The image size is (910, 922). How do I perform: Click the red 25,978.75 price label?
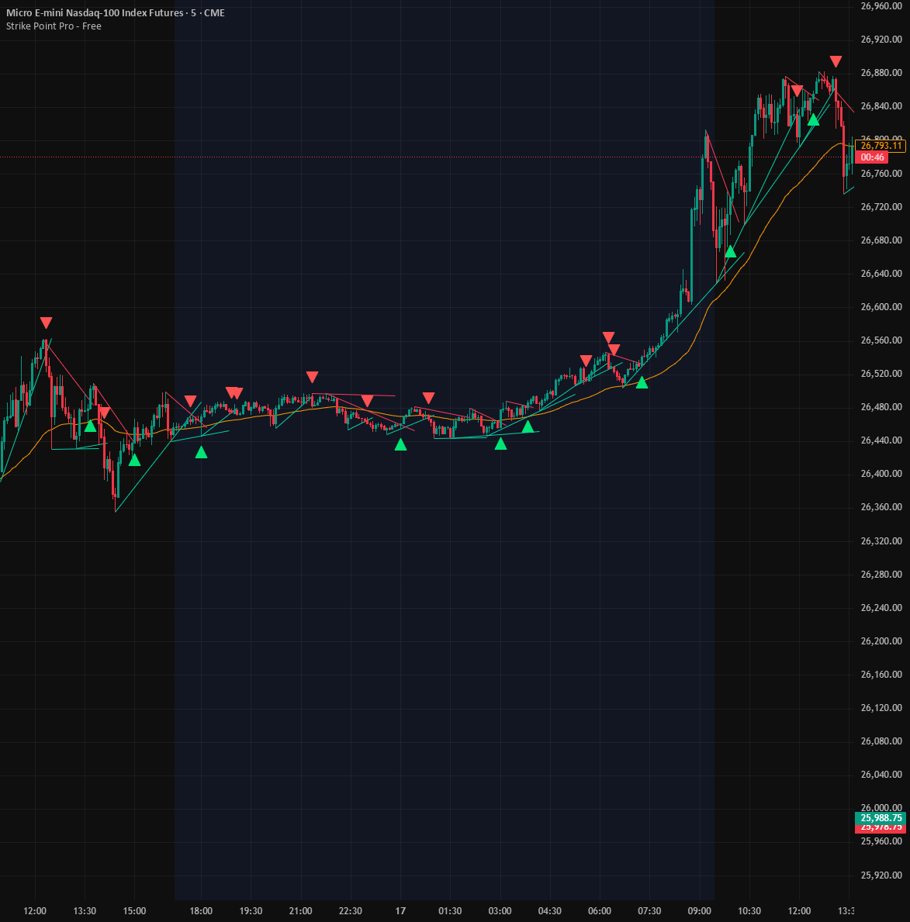pos(881,828)
